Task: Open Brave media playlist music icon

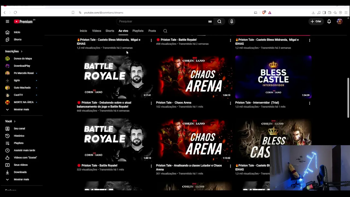Action: [319, 13]
